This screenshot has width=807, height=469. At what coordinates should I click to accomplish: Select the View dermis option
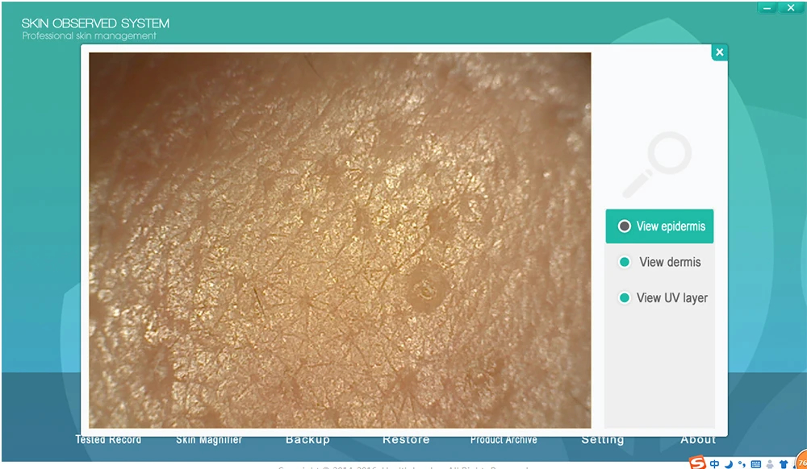659,262
